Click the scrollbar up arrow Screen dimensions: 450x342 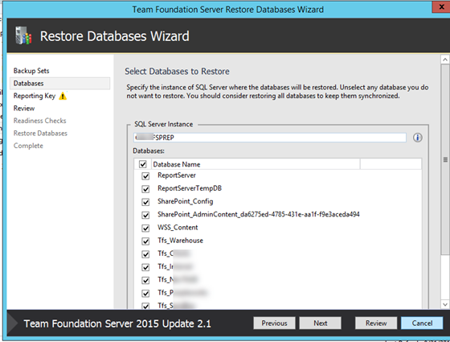(445, 60)
